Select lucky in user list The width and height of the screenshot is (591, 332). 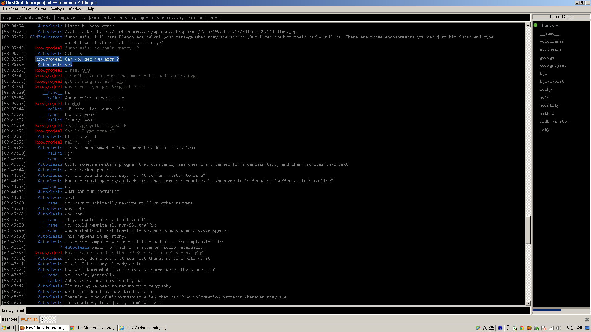tap(545, 89)
